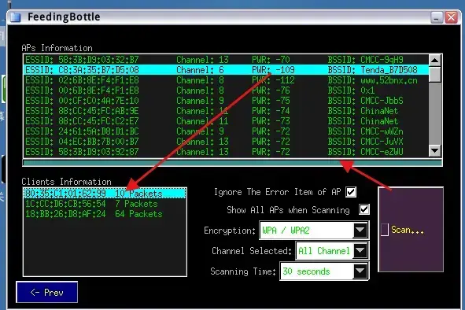The width and height of the screenshot is (465, 310).
Task: Click the APs list vertical scrollbar thumb
Action: click(435, 74)
